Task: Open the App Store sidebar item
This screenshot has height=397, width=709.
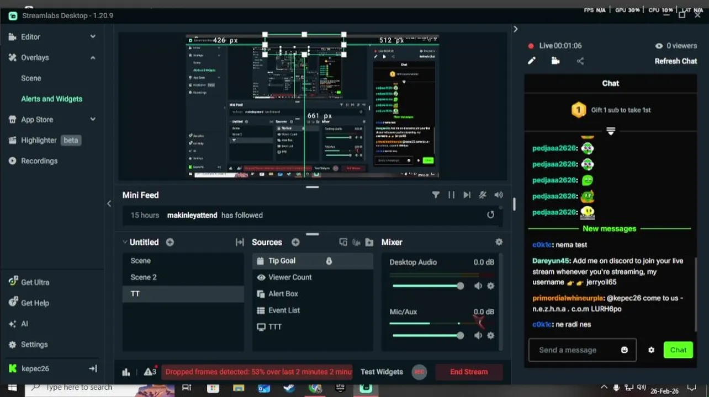Action: (x=37, y=120)
